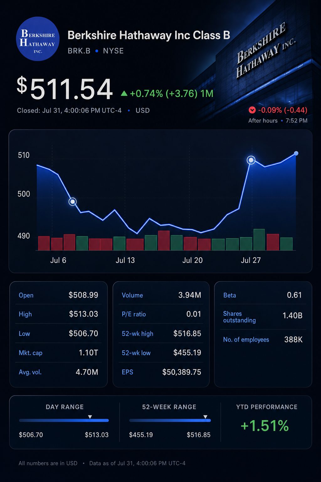Image resolution: width=321 pixels, height=482 pixels.
Task: Click the 52-wk low value $455.19
Action: [187, 353]
